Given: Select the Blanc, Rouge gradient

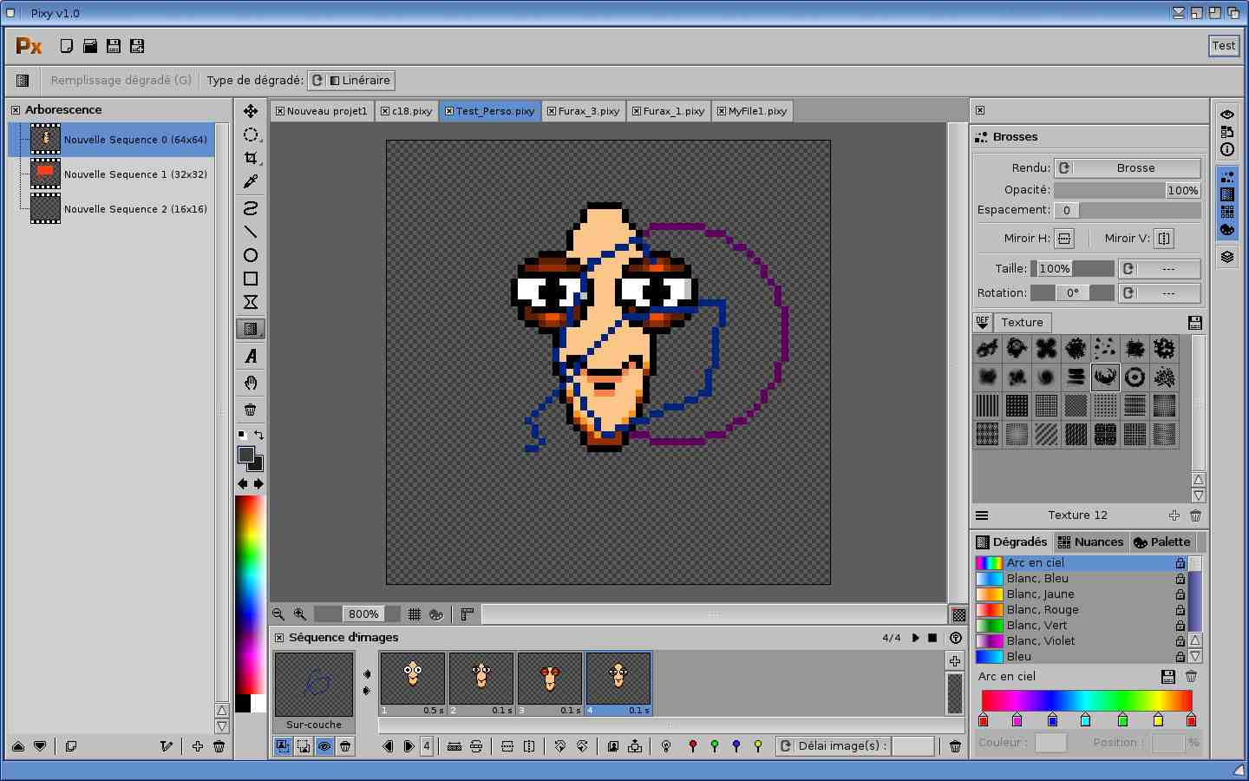Looking at the screenshot, I should click(1043, 610).
